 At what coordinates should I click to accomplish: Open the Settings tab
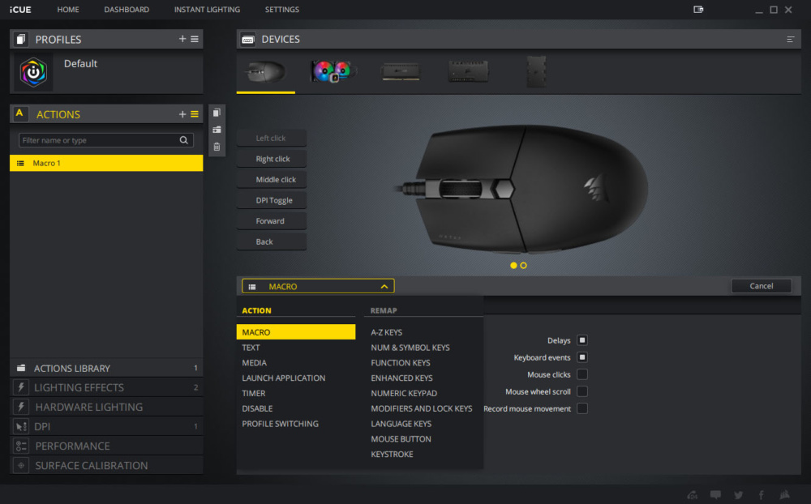coord(282,9)
